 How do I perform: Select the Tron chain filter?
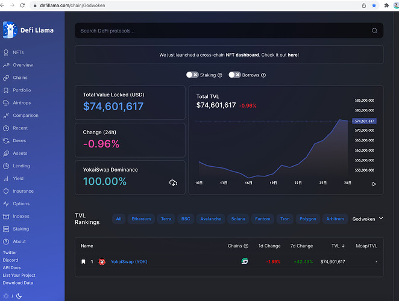click(285, 219)
